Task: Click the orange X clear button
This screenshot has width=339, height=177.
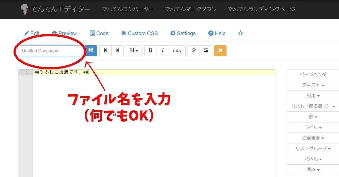Action: click(x=220, y=51)
